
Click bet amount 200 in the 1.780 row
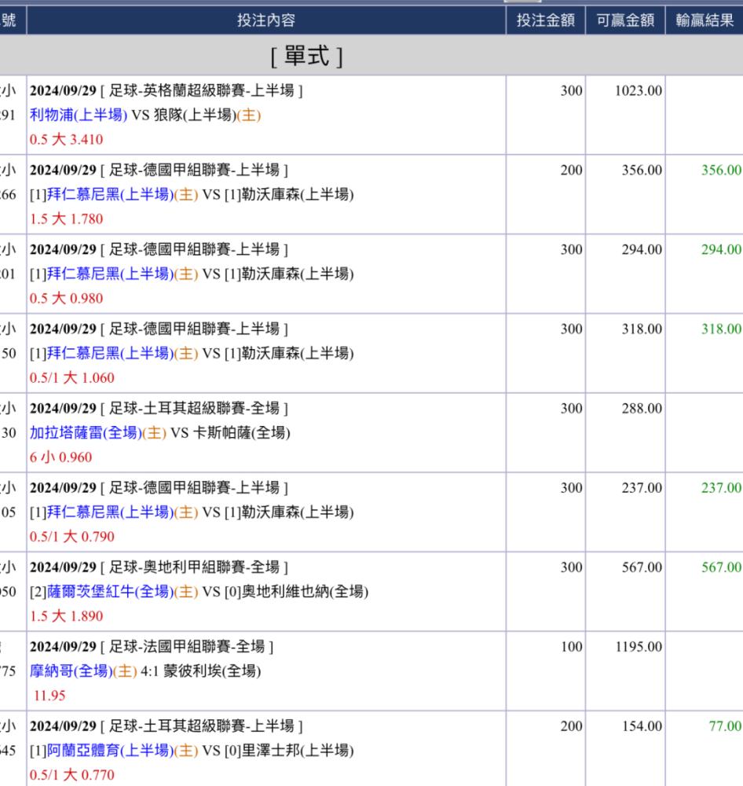[x=571, y=170]
